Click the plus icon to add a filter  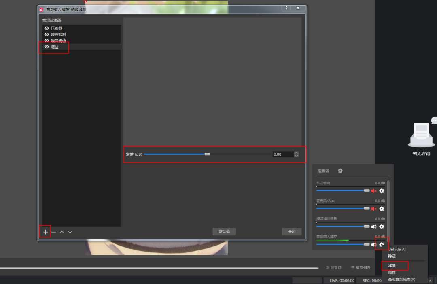pos(45,232)
